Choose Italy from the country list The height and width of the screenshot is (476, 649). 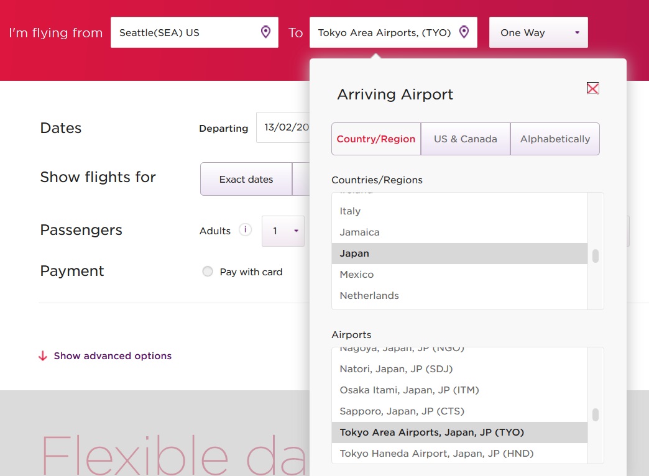tap(350, 211)
